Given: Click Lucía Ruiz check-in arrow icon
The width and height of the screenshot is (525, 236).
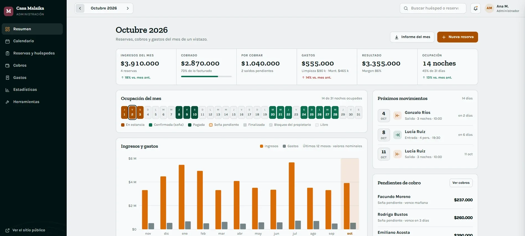Looking at the screenshot, I should 397,135.
